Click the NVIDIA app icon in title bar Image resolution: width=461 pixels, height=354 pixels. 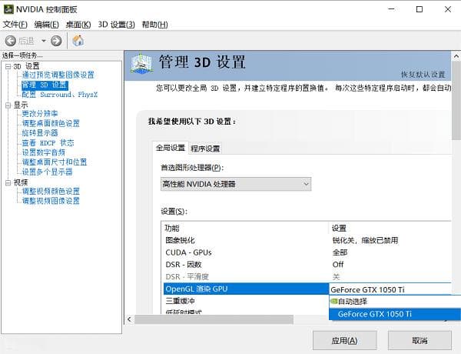click(8, 9)
